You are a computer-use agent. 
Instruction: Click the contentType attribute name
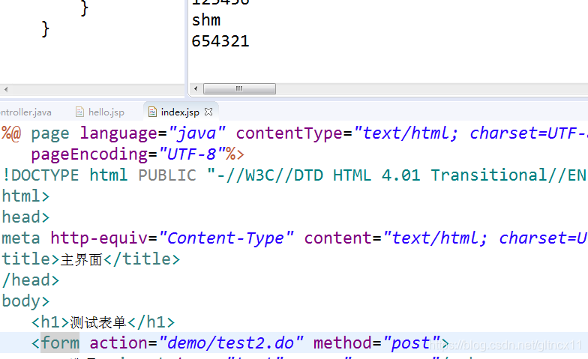click(x=289, y=133)
